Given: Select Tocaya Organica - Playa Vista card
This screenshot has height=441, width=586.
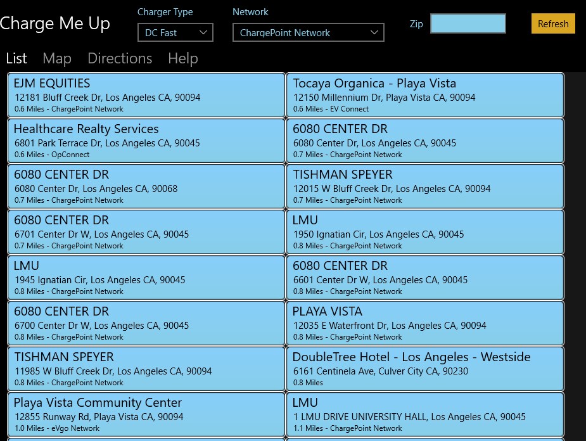Looking at the screenshot, I should click(x=425, y=95).
